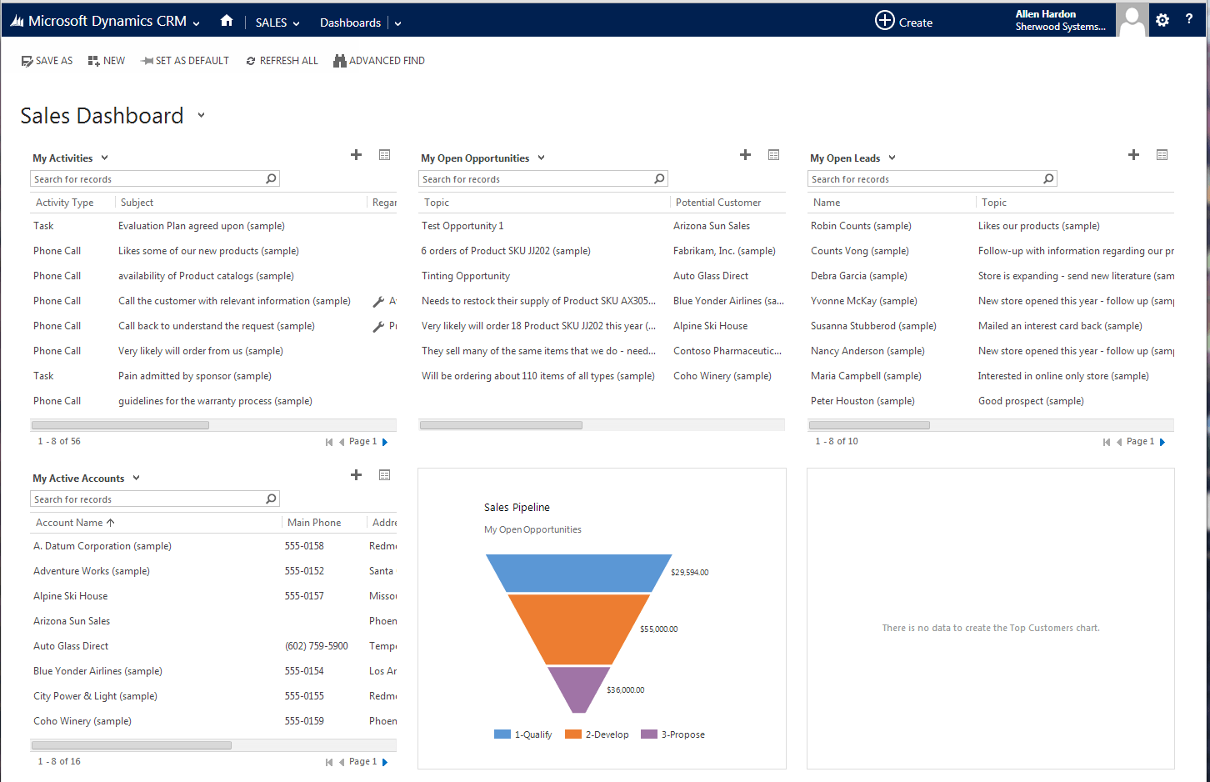Open the Create quick-create button
Viewport: 1210px width, 782px height.
904,22
